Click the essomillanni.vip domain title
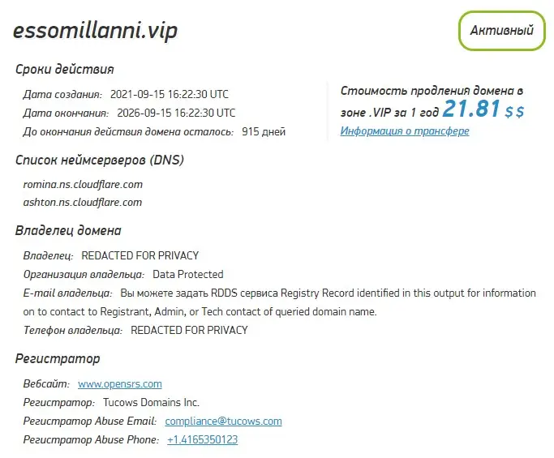Screen dimensions: 554x458 point(96,31)
